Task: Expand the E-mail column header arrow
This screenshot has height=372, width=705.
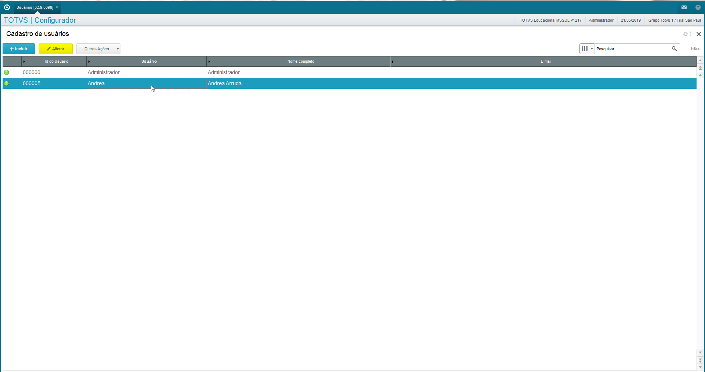Action: (393, 62)
